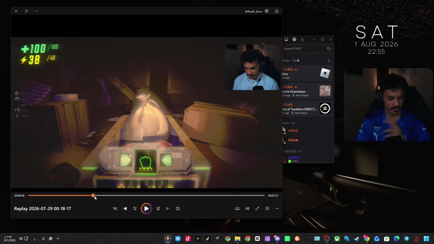Open Discord from the taskbar
This screenshot has height=244, width=434.
tap(277, 239)
